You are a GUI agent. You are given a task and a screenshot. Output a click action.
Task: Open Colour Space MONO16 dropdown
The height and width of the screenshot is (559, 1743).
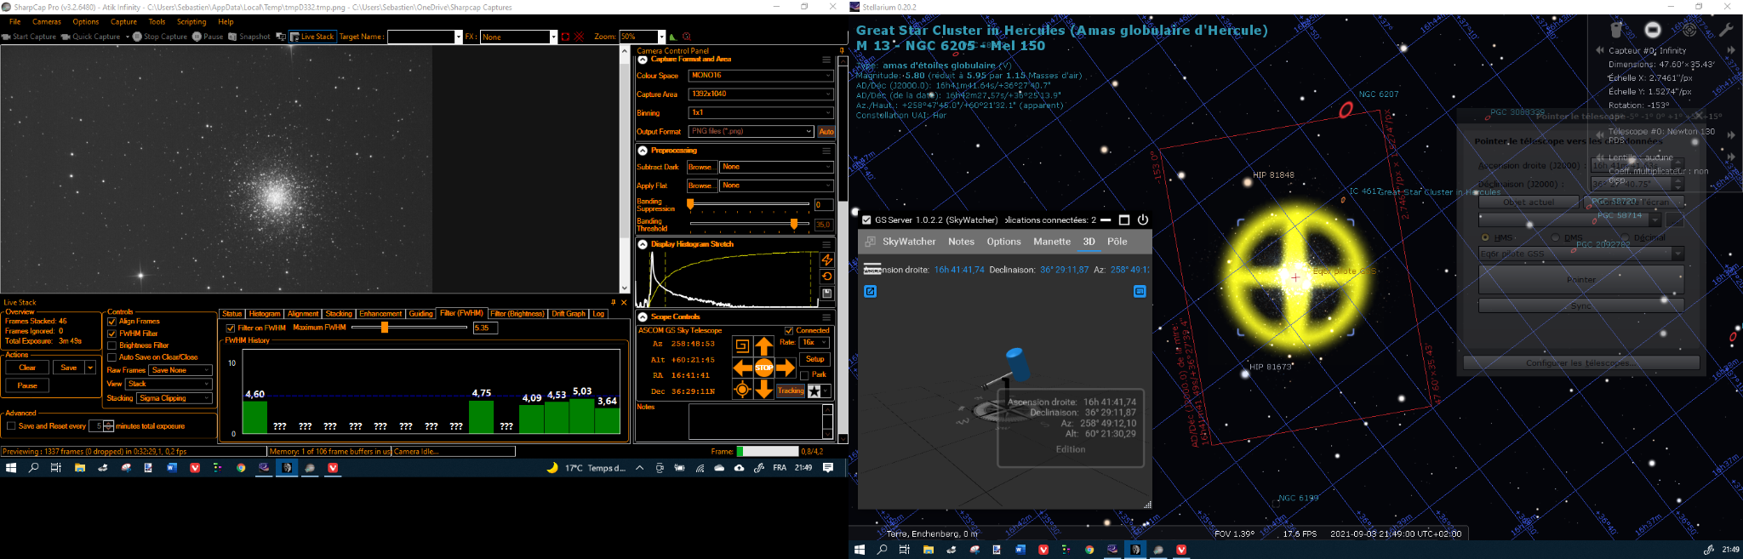(x=761, y=76)
